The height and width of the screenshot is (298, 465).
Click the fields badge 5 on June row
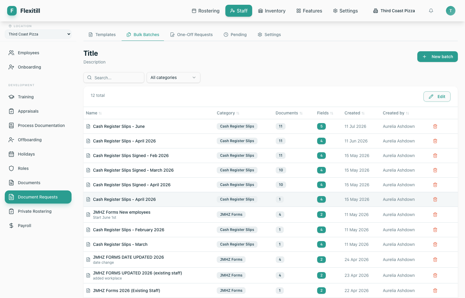click(321, 126)
